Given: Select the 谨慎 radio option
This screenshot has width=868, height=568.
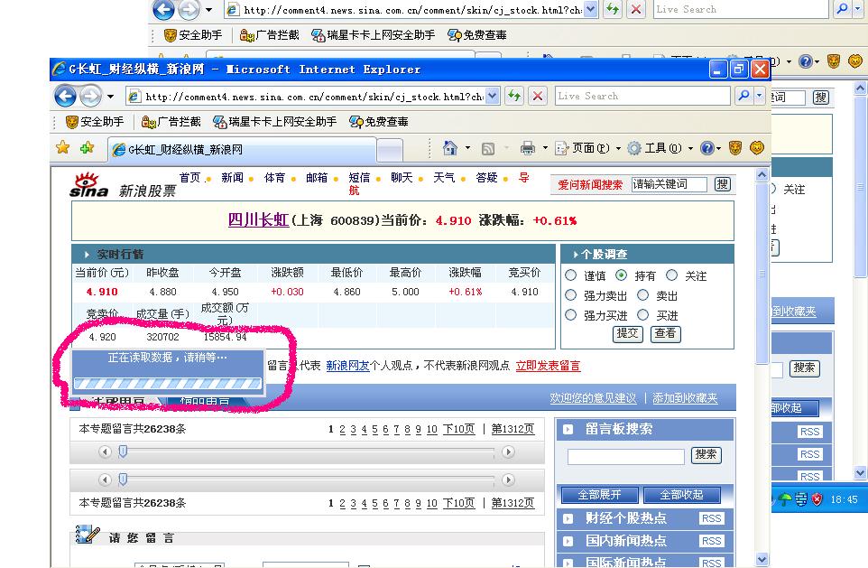Looking at the screenshot, I should pyautogui.click(x=571, y=275).
